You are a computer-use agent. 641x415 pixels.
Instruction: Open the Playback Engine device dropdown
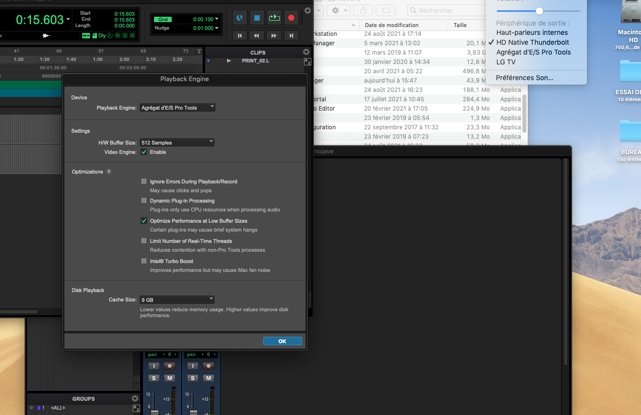[x=178, y=108]
